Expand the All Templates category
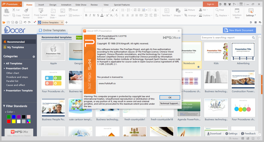 pyautogui.click(x=4, y=63)
